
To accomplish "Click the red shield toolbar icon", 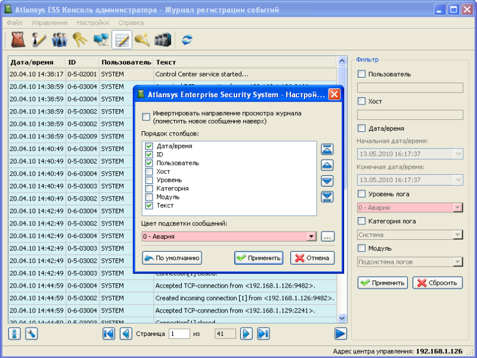I will pos(18,39).
